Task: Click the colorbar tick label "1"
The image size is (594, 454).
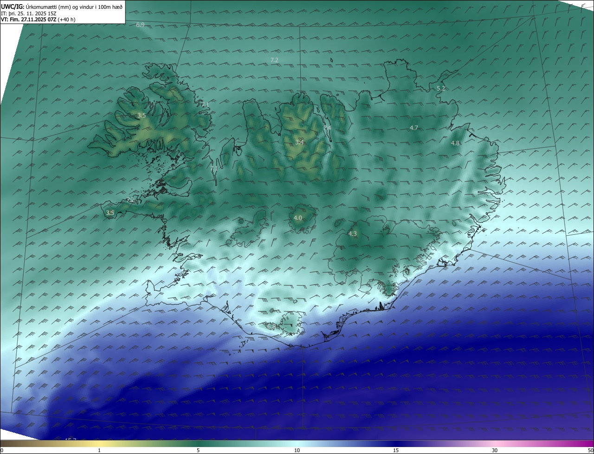Action: 99,450
